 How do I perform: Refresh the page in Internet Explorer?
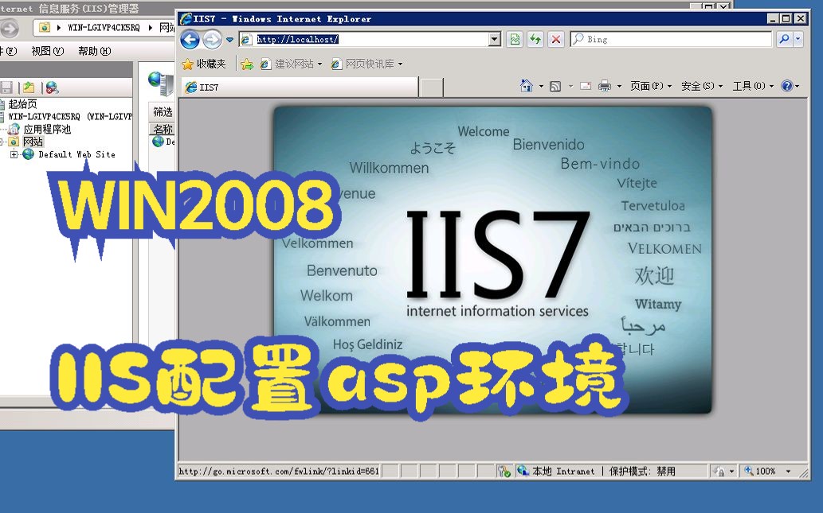coord(535,39)
